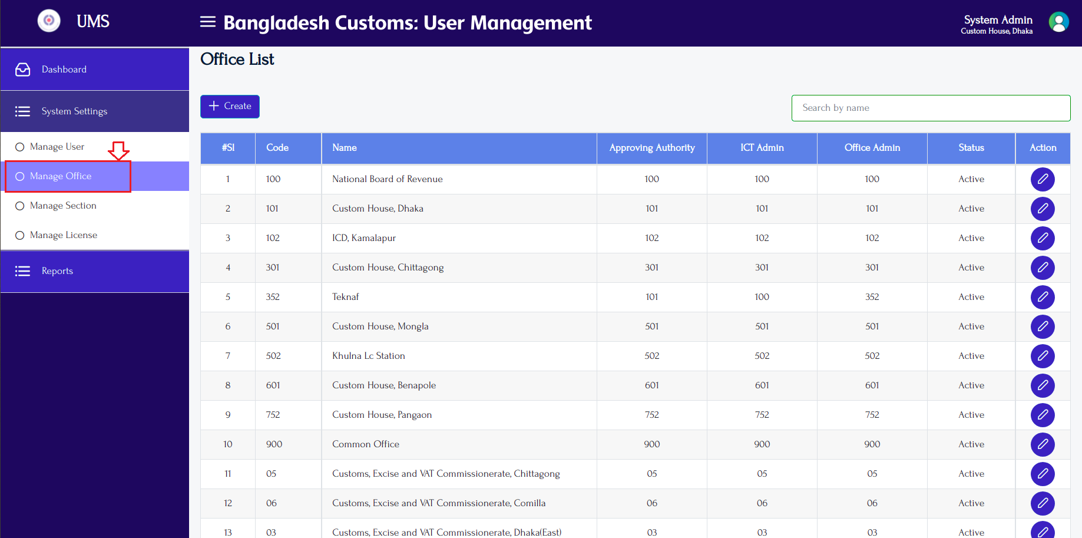
Task: Focus the Search by name field
Action: point(931,108)
